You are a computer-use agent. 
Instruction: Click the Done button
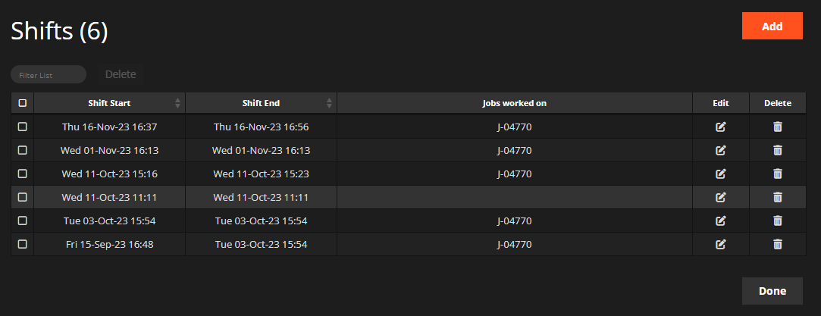tap(772, 291)
